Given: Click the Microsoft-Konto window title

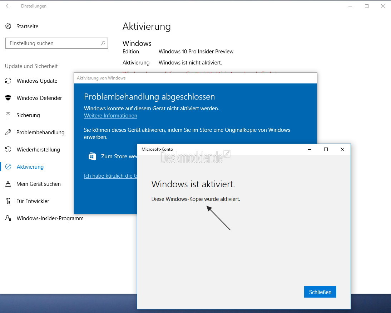Looking at the screenshot, I should [157, 149].
